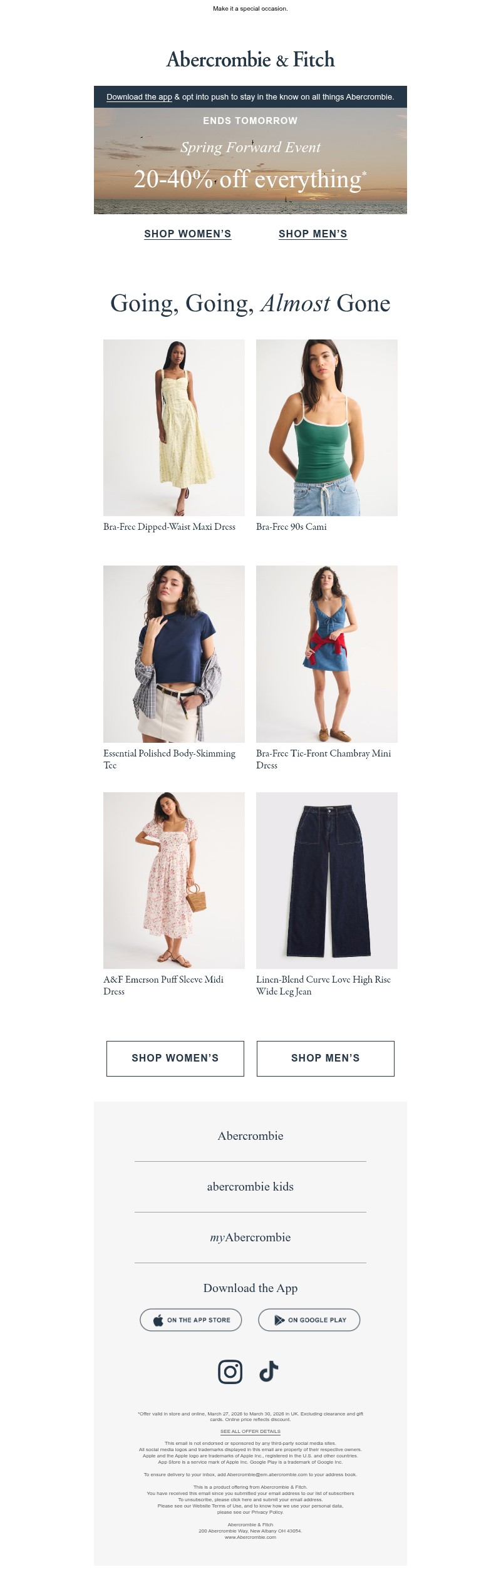Click the outlined Shop Women's button

[x=175, y=1058]
